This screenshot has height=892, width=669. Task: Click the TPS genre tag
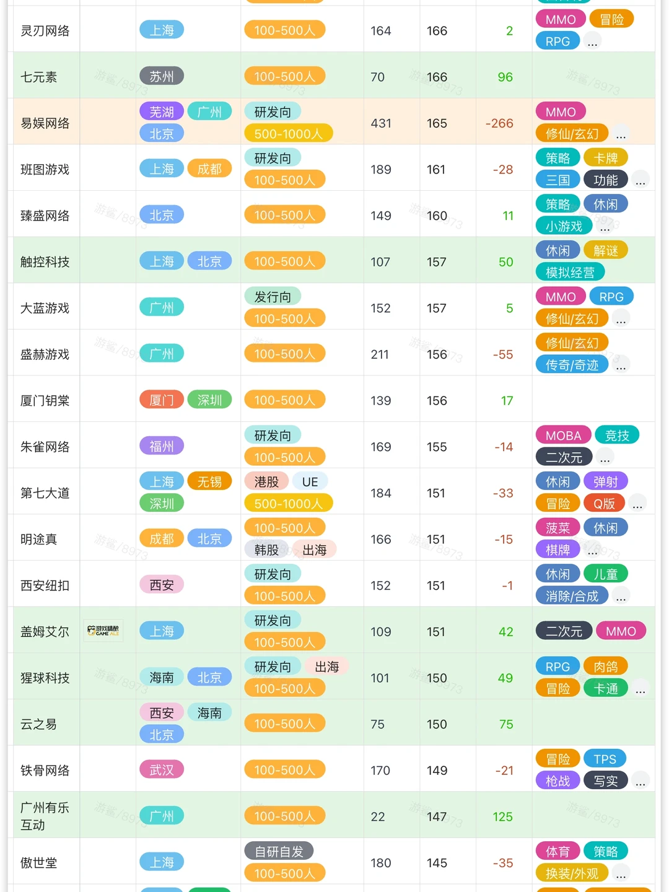pyautogui.click(x=605, y=759)
